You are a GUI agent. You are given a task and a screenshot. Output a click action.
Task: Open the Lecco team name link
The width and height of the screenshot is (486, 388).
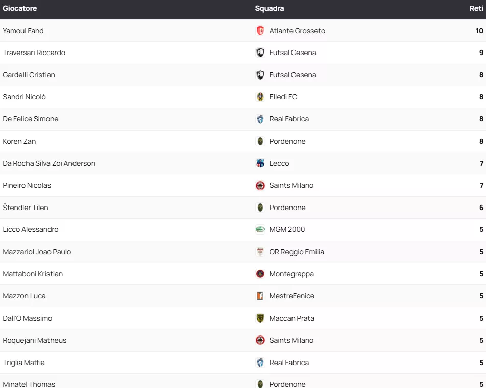click(x=279, y=163)
